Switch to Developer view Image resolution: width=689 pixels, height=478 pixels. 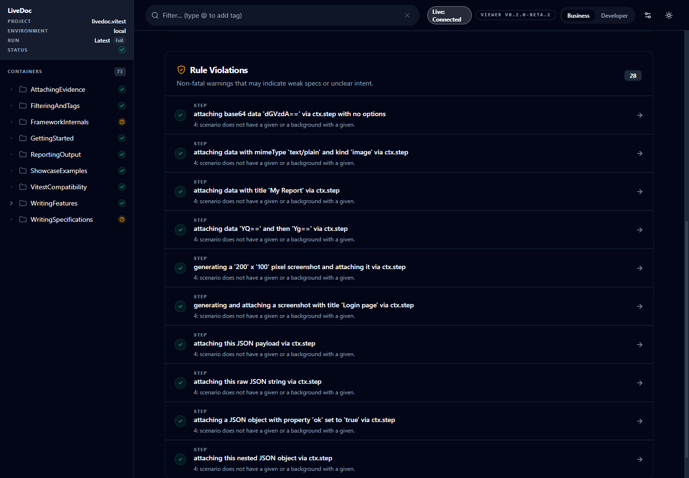(x=614, y=16)
